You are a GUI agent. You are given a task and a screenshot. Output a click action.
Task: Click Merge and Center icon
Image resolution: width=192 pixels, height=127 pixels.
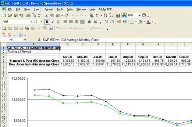tap(82, 22)
